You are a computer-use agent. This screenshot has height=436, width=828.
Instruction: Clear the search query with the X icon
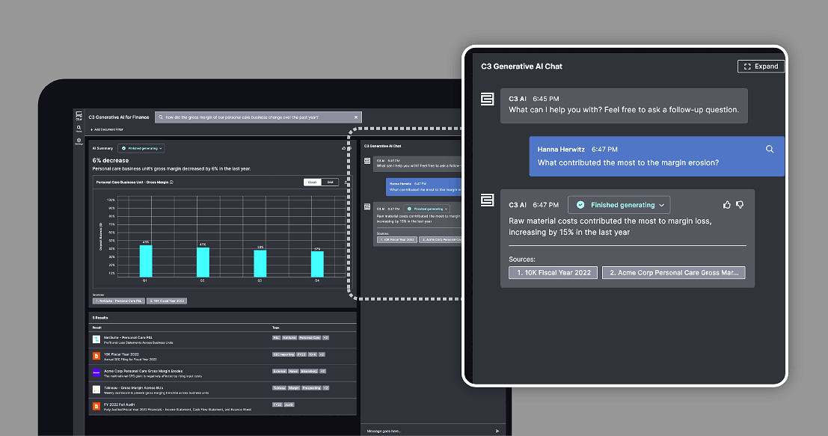pos(356,117)
